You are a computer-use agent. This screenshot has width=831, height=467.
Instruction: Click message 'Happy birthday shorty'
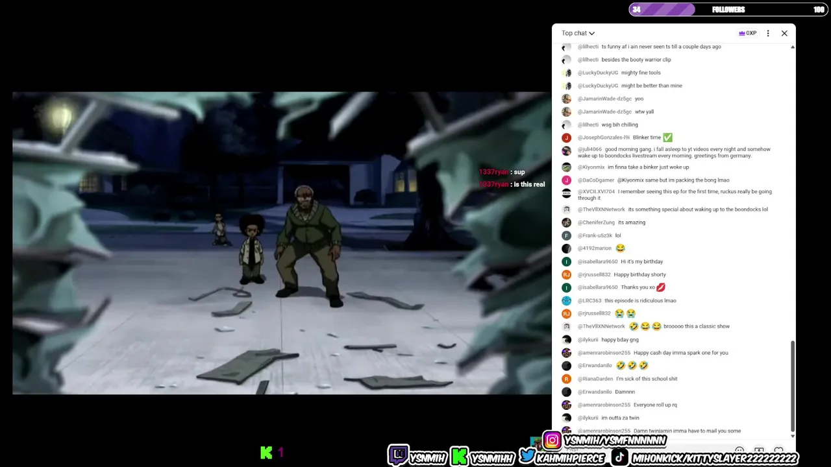(639, 274)
